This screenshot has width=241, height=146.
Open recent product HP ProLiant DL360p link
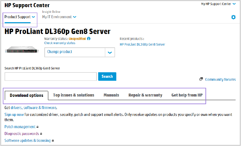tap(142, 44)
